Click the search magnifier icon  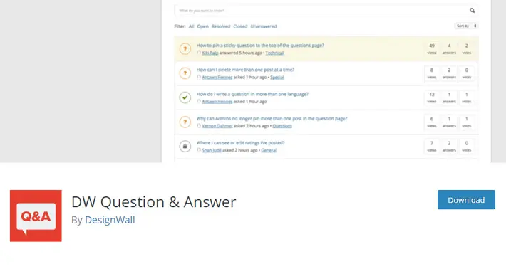click(472, 10)
